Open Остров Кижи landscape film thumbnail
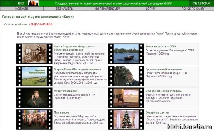Viewport: 214px width, 131px height. (x=34, y=76)
